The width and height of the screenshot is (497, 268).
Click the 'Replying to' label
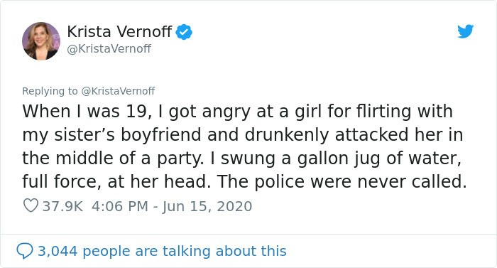(x=50, y=91)
